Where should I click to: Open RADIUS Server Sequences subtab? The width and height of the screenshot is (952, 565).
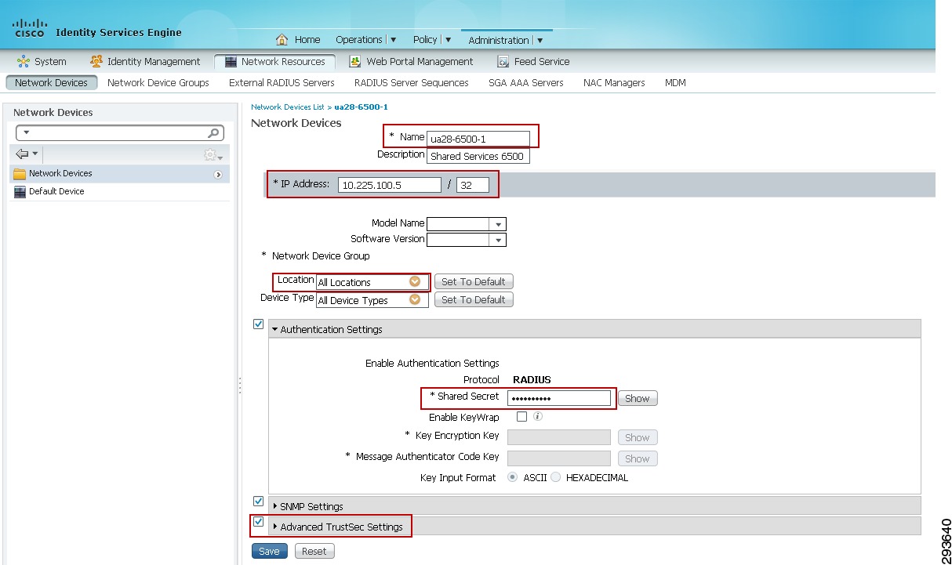(x=412, y=82)
